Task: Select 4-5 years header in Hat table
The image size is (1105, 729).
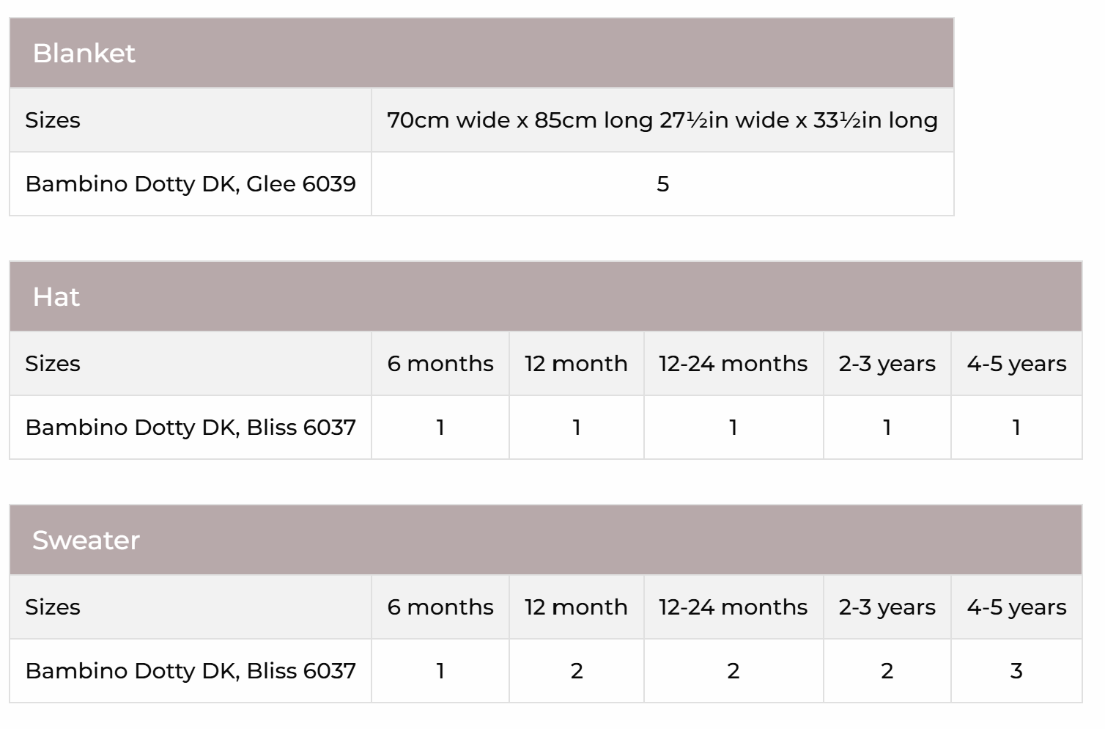Action: (1016, 364)
